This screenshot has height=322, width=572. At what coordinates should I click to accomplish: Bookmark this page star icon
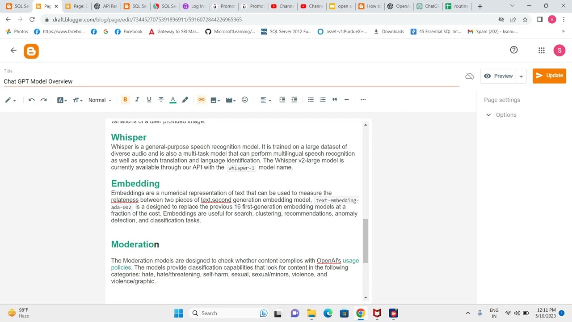pyautogui.click(x=525, y=20)
